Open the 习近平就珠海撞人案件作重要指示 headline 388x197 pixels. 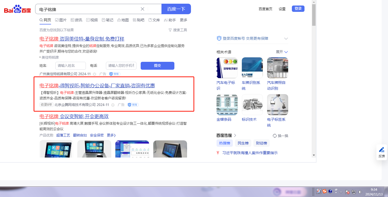250,153
